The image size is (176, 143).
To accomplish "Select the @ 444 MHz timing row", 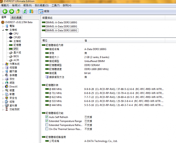I will tap(105, 105).
